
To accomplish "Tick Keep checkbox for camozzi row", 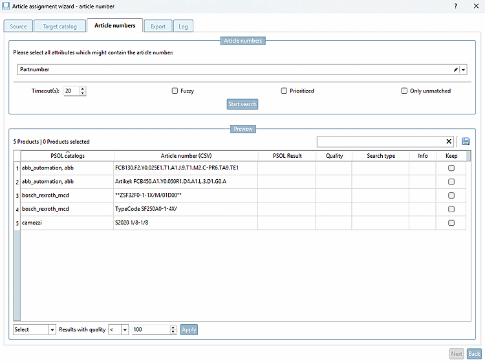I will 451,223.
